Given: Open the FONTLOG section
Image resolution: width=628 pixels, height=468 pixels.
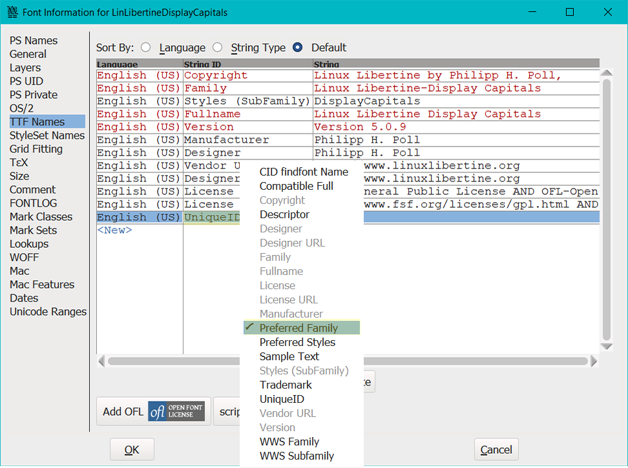Looking at the screenshot, I should [x=33, y=203].
